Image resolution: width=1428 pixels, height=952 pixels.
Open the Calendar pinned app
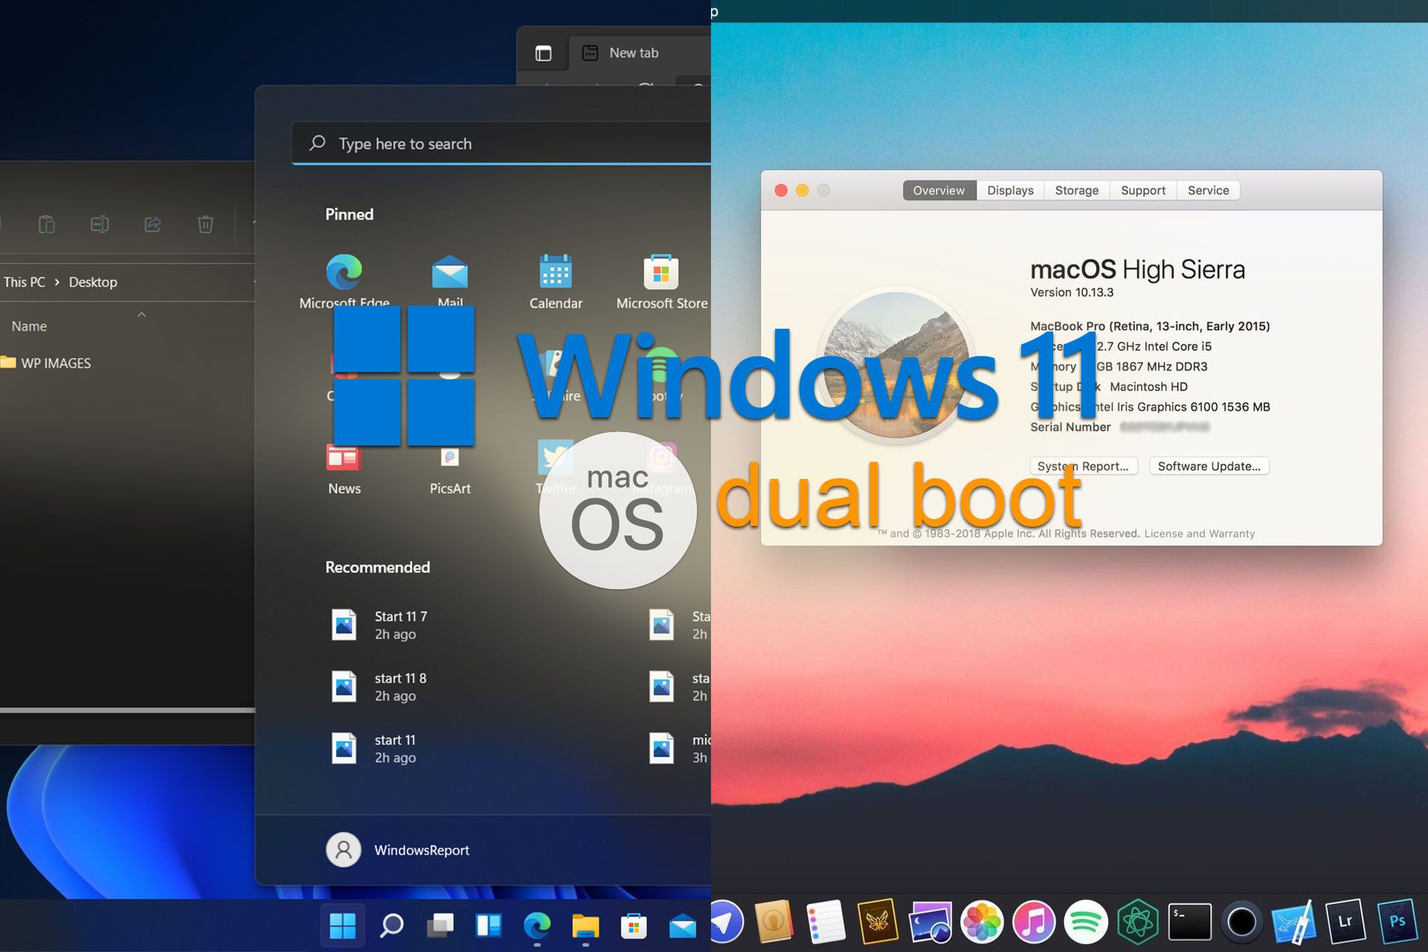point(556,281)
